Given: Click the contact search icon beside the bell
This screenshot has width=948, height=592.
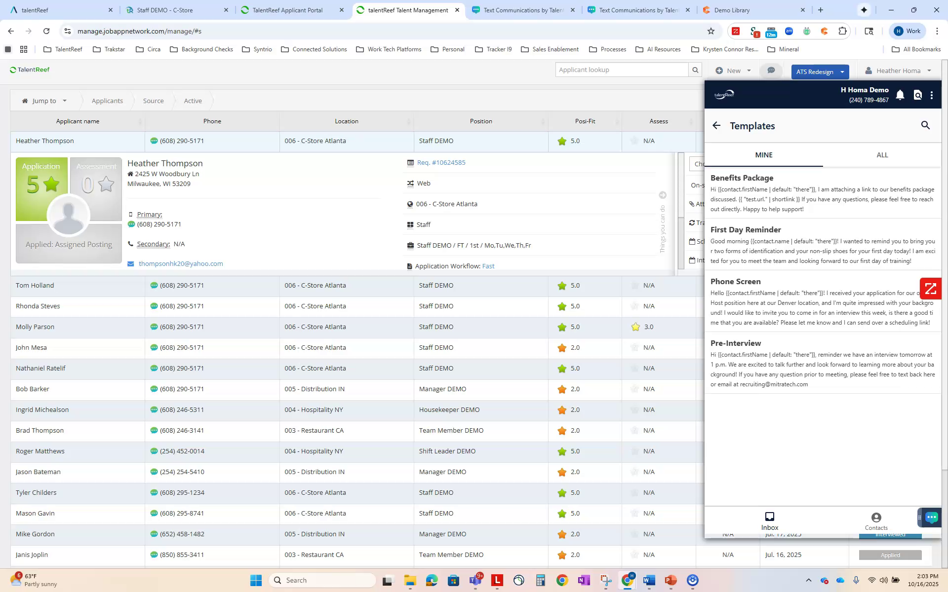Looking at the screenshot, I should (x=917, y=95).
